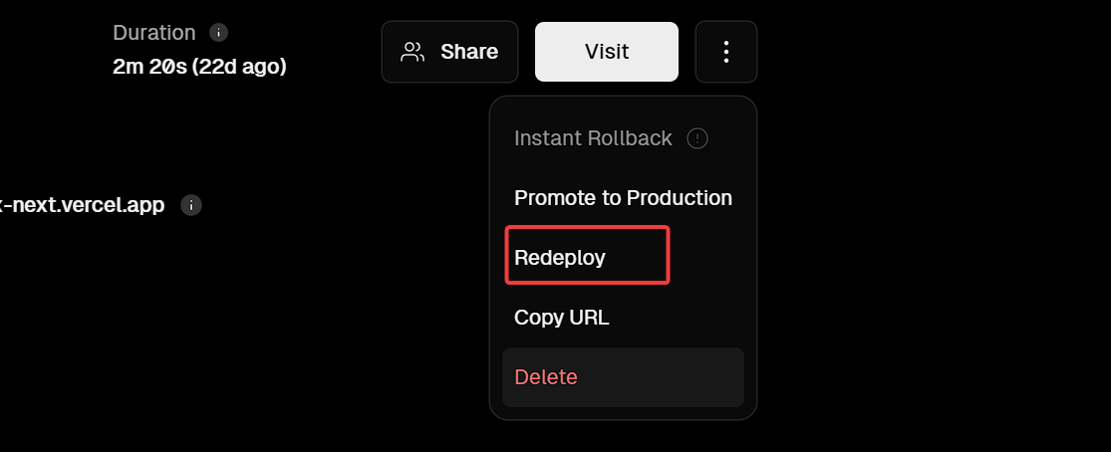Click the vertical ellipsis dots icon
Viewport: 1111px width, 452px height.
pos(726,52)
